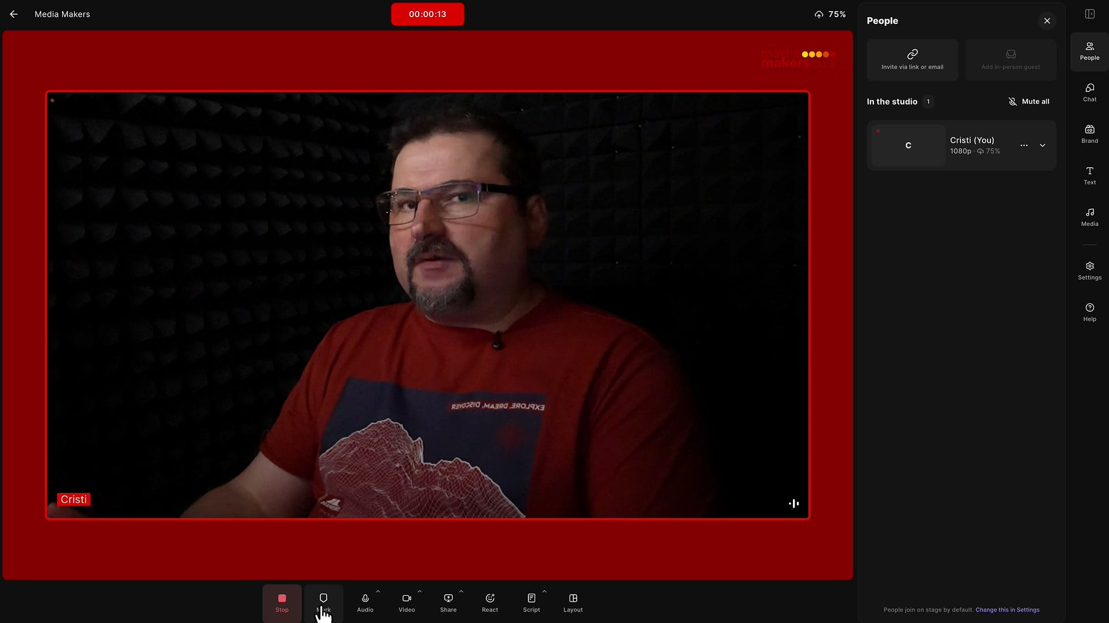Click the audio level indicator on video
This screenshot has height=623, width=1109.
point(794,503)
